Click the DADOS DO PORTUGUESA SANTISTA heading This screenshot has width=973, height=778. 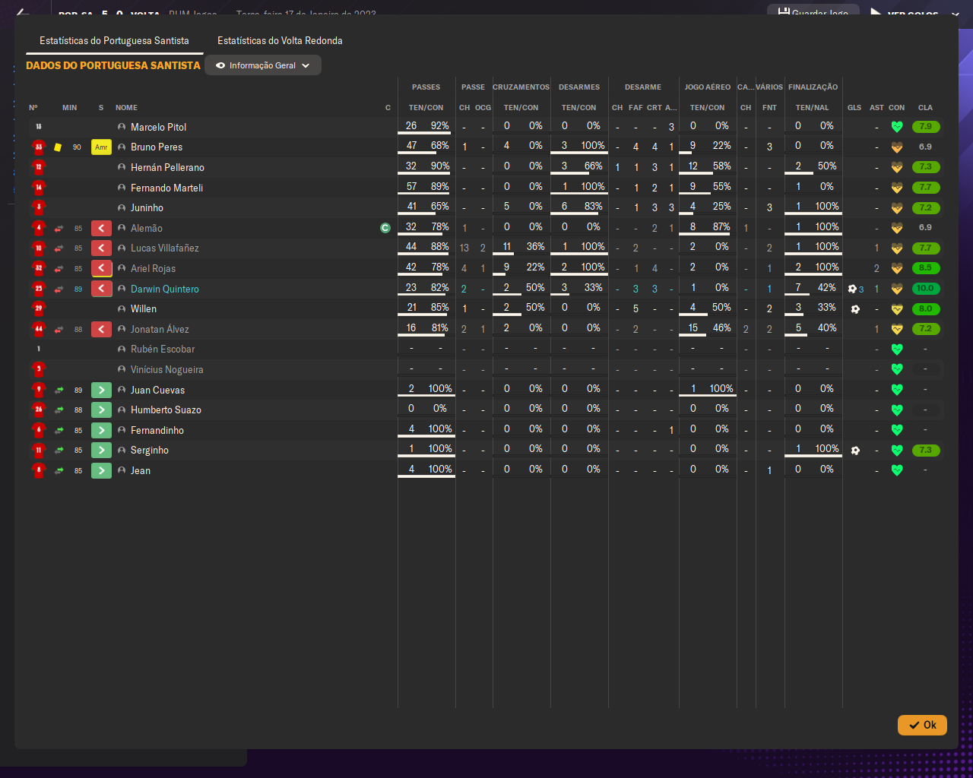click(113, 65)
